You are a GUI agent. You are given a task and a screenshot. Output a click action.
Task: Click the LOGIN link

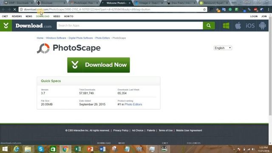click(x=254, y=16)
